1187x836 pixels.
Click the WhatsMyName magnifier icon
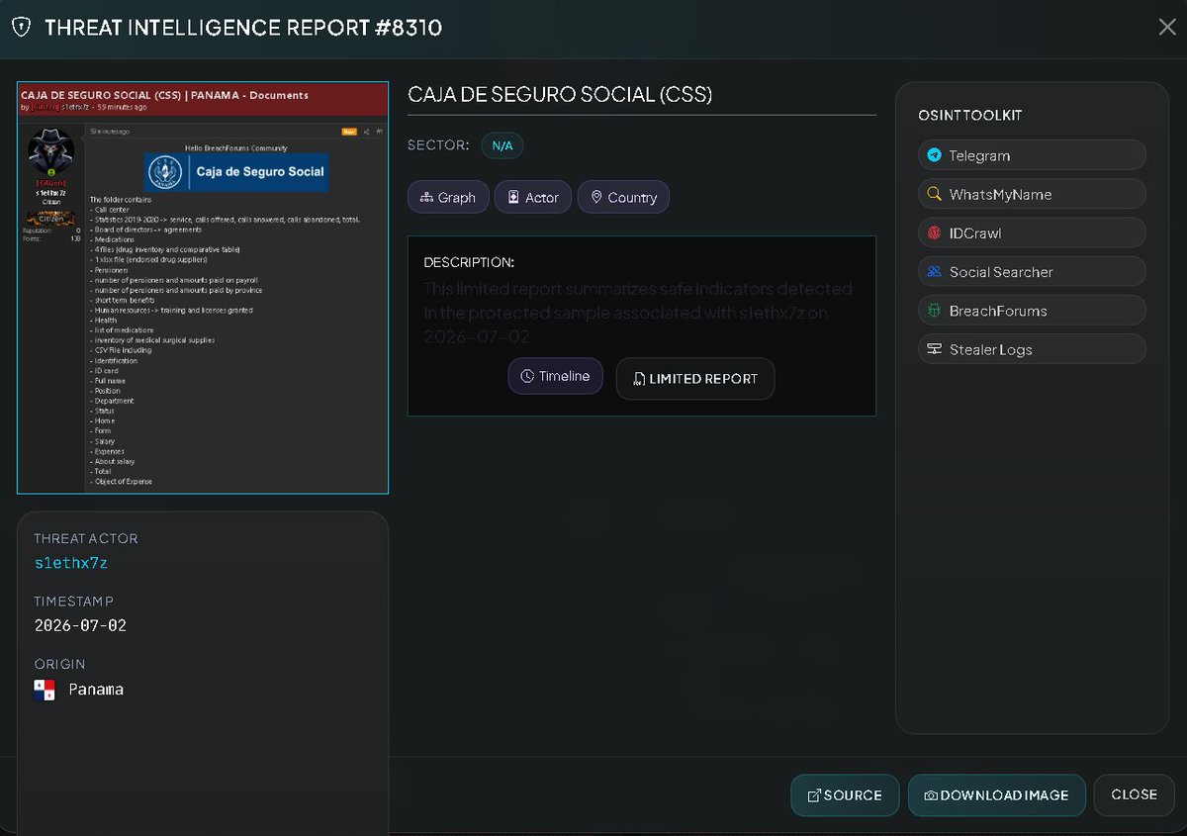(x=934, y=194)
